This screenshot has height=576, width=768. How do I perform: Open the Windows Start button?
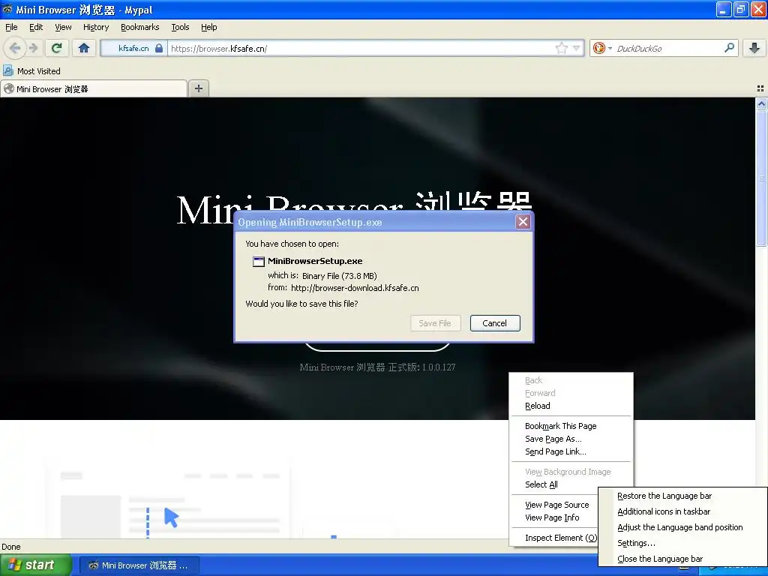tap(36, 565)
